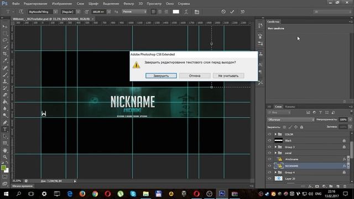Select the Hand tool
Image resolution: width=354 pixels, height=199 pixels.
5,150
